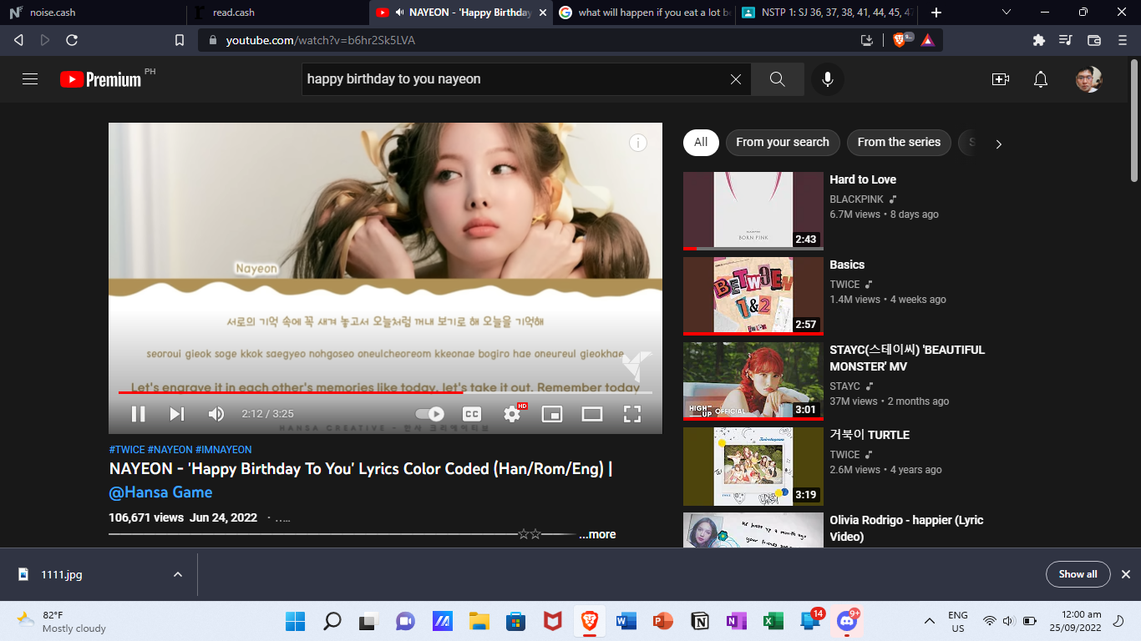Start voice search with the microphone
Viewport: 1141px width, 641px height.
[x=827, y=79]
